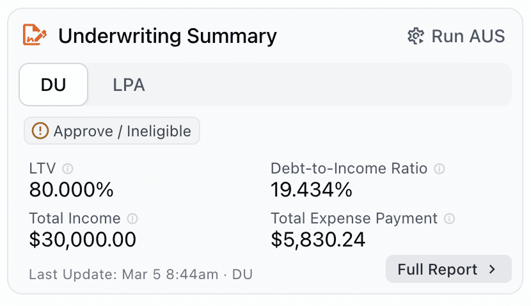
Task: Click the Run AUS gear icon
Action: [x=415, y=36]
